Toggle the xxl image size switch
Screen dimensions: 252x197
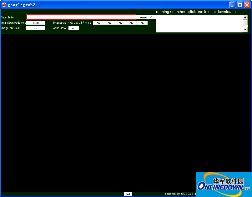pyautogui.click(x=98, y=23)
